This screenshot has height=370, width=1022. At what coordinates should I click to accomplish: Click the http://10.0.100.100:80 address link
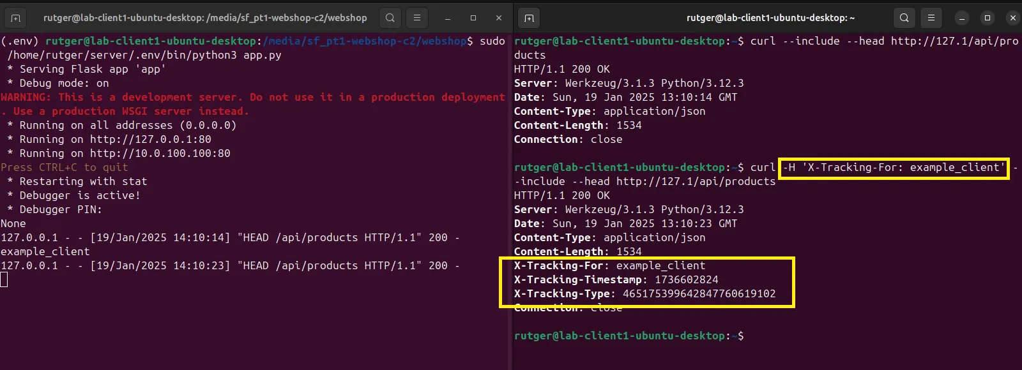tap(160, 153)
